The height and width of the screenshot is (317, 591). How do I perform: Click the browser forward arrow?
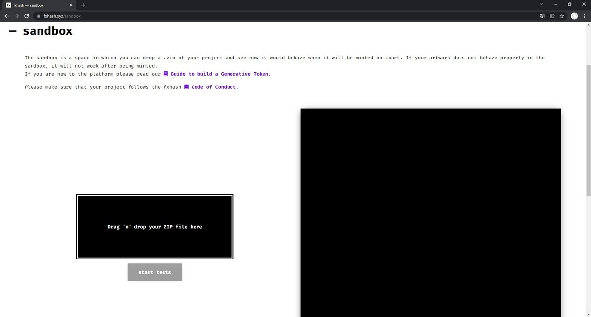(17, 16)
